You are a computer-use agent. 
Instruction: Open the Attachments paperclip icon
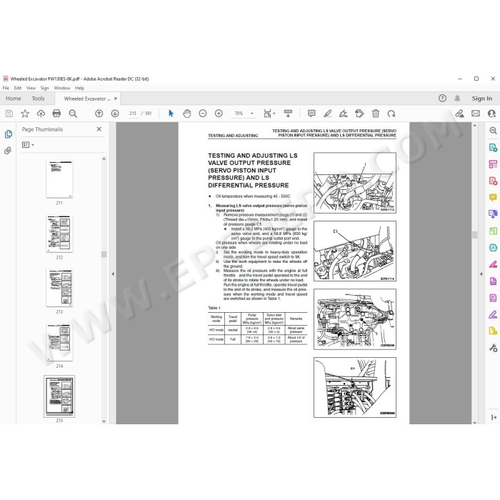click(x=8, y=150)
